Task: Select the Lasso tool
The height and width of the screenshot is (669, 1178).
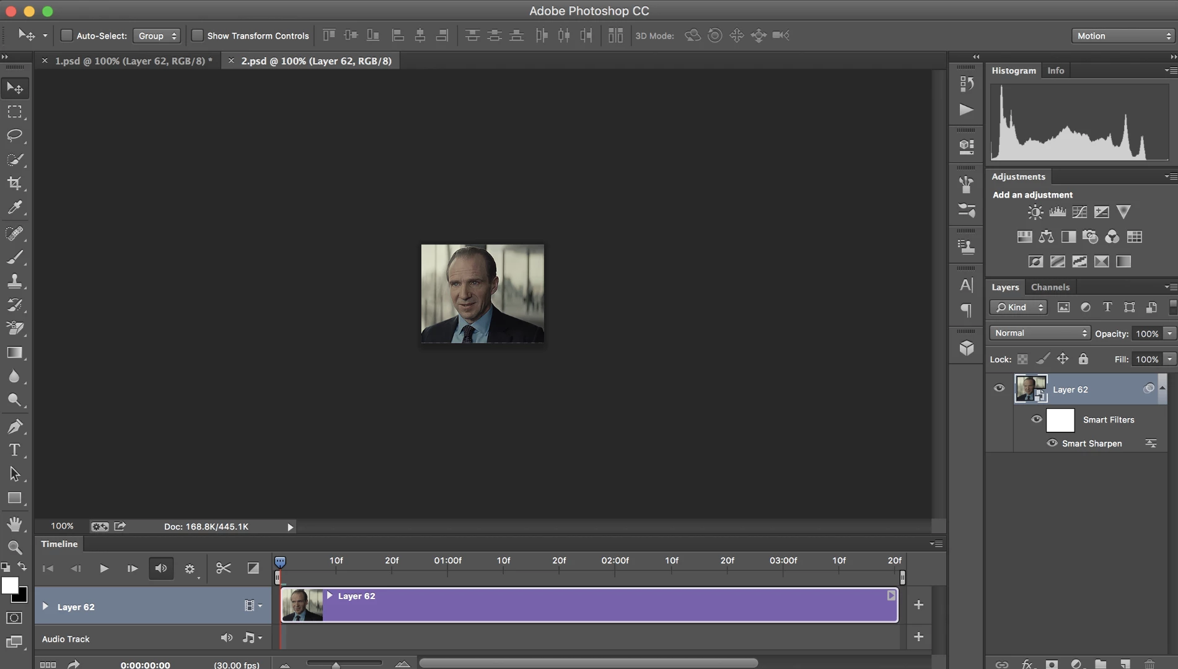Action: pos(14,136)
